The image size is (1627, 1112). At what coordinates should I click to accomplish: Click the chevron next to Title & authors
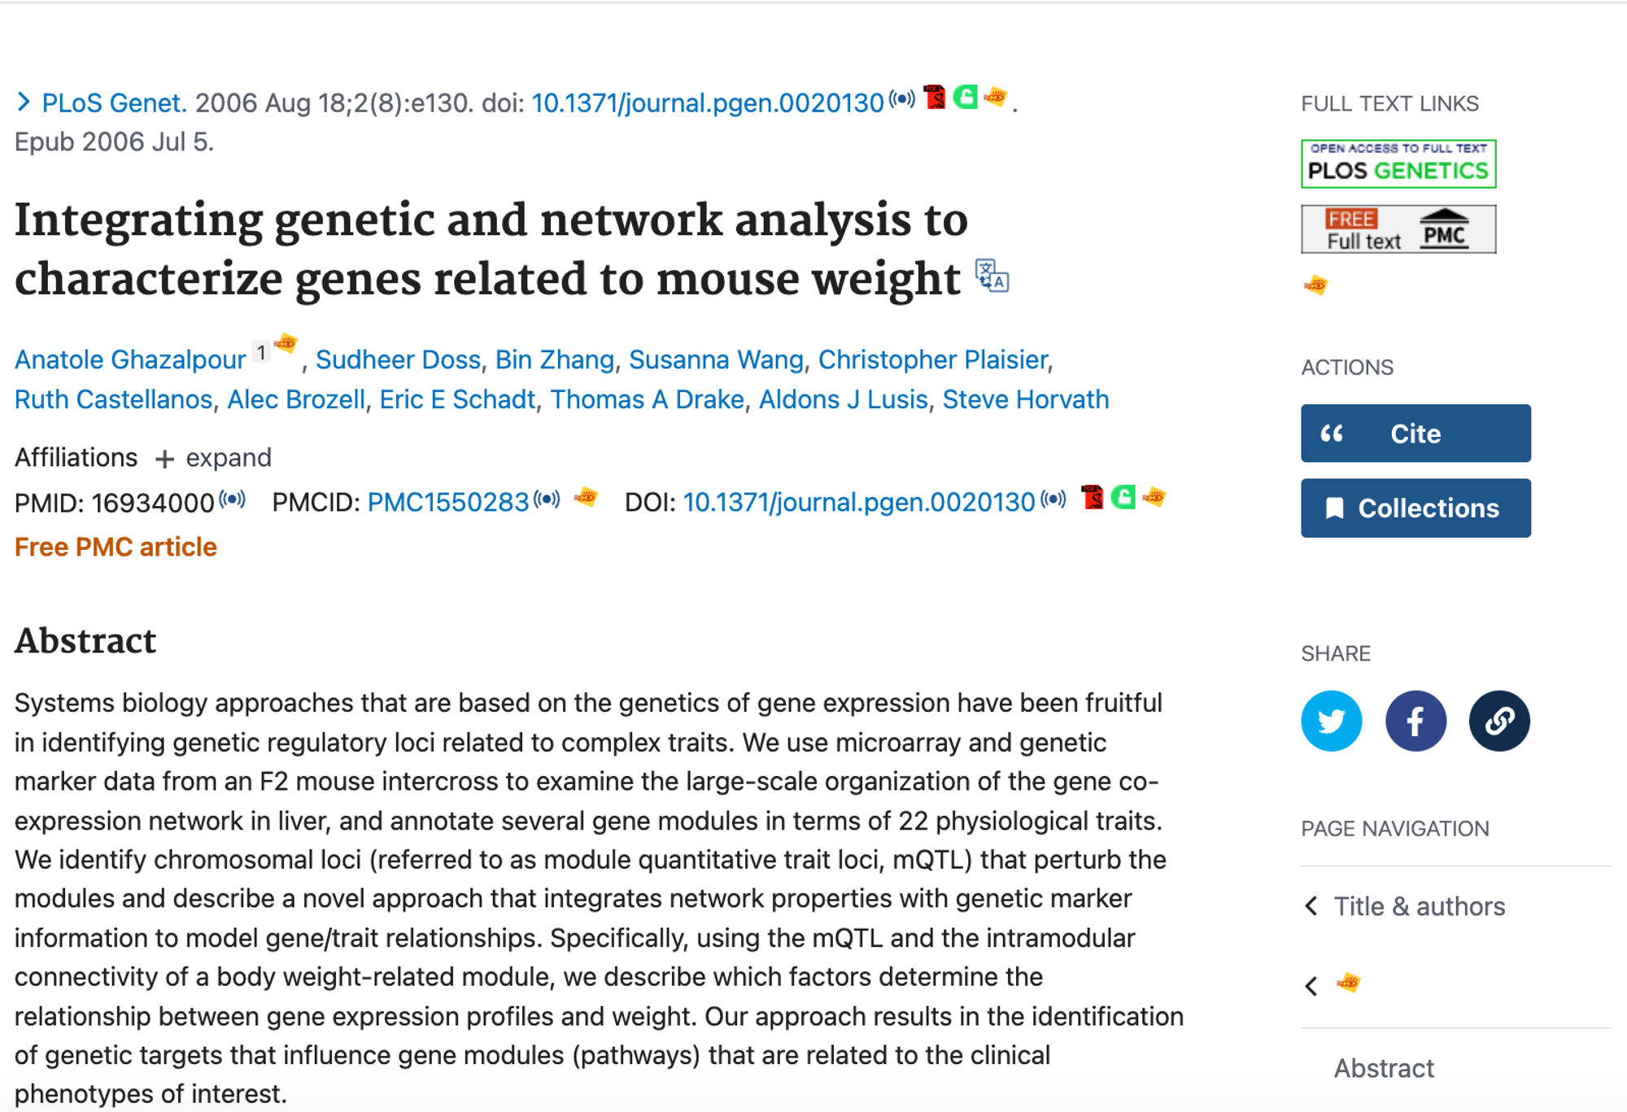pyautogui.click(x=1311, y=905)
